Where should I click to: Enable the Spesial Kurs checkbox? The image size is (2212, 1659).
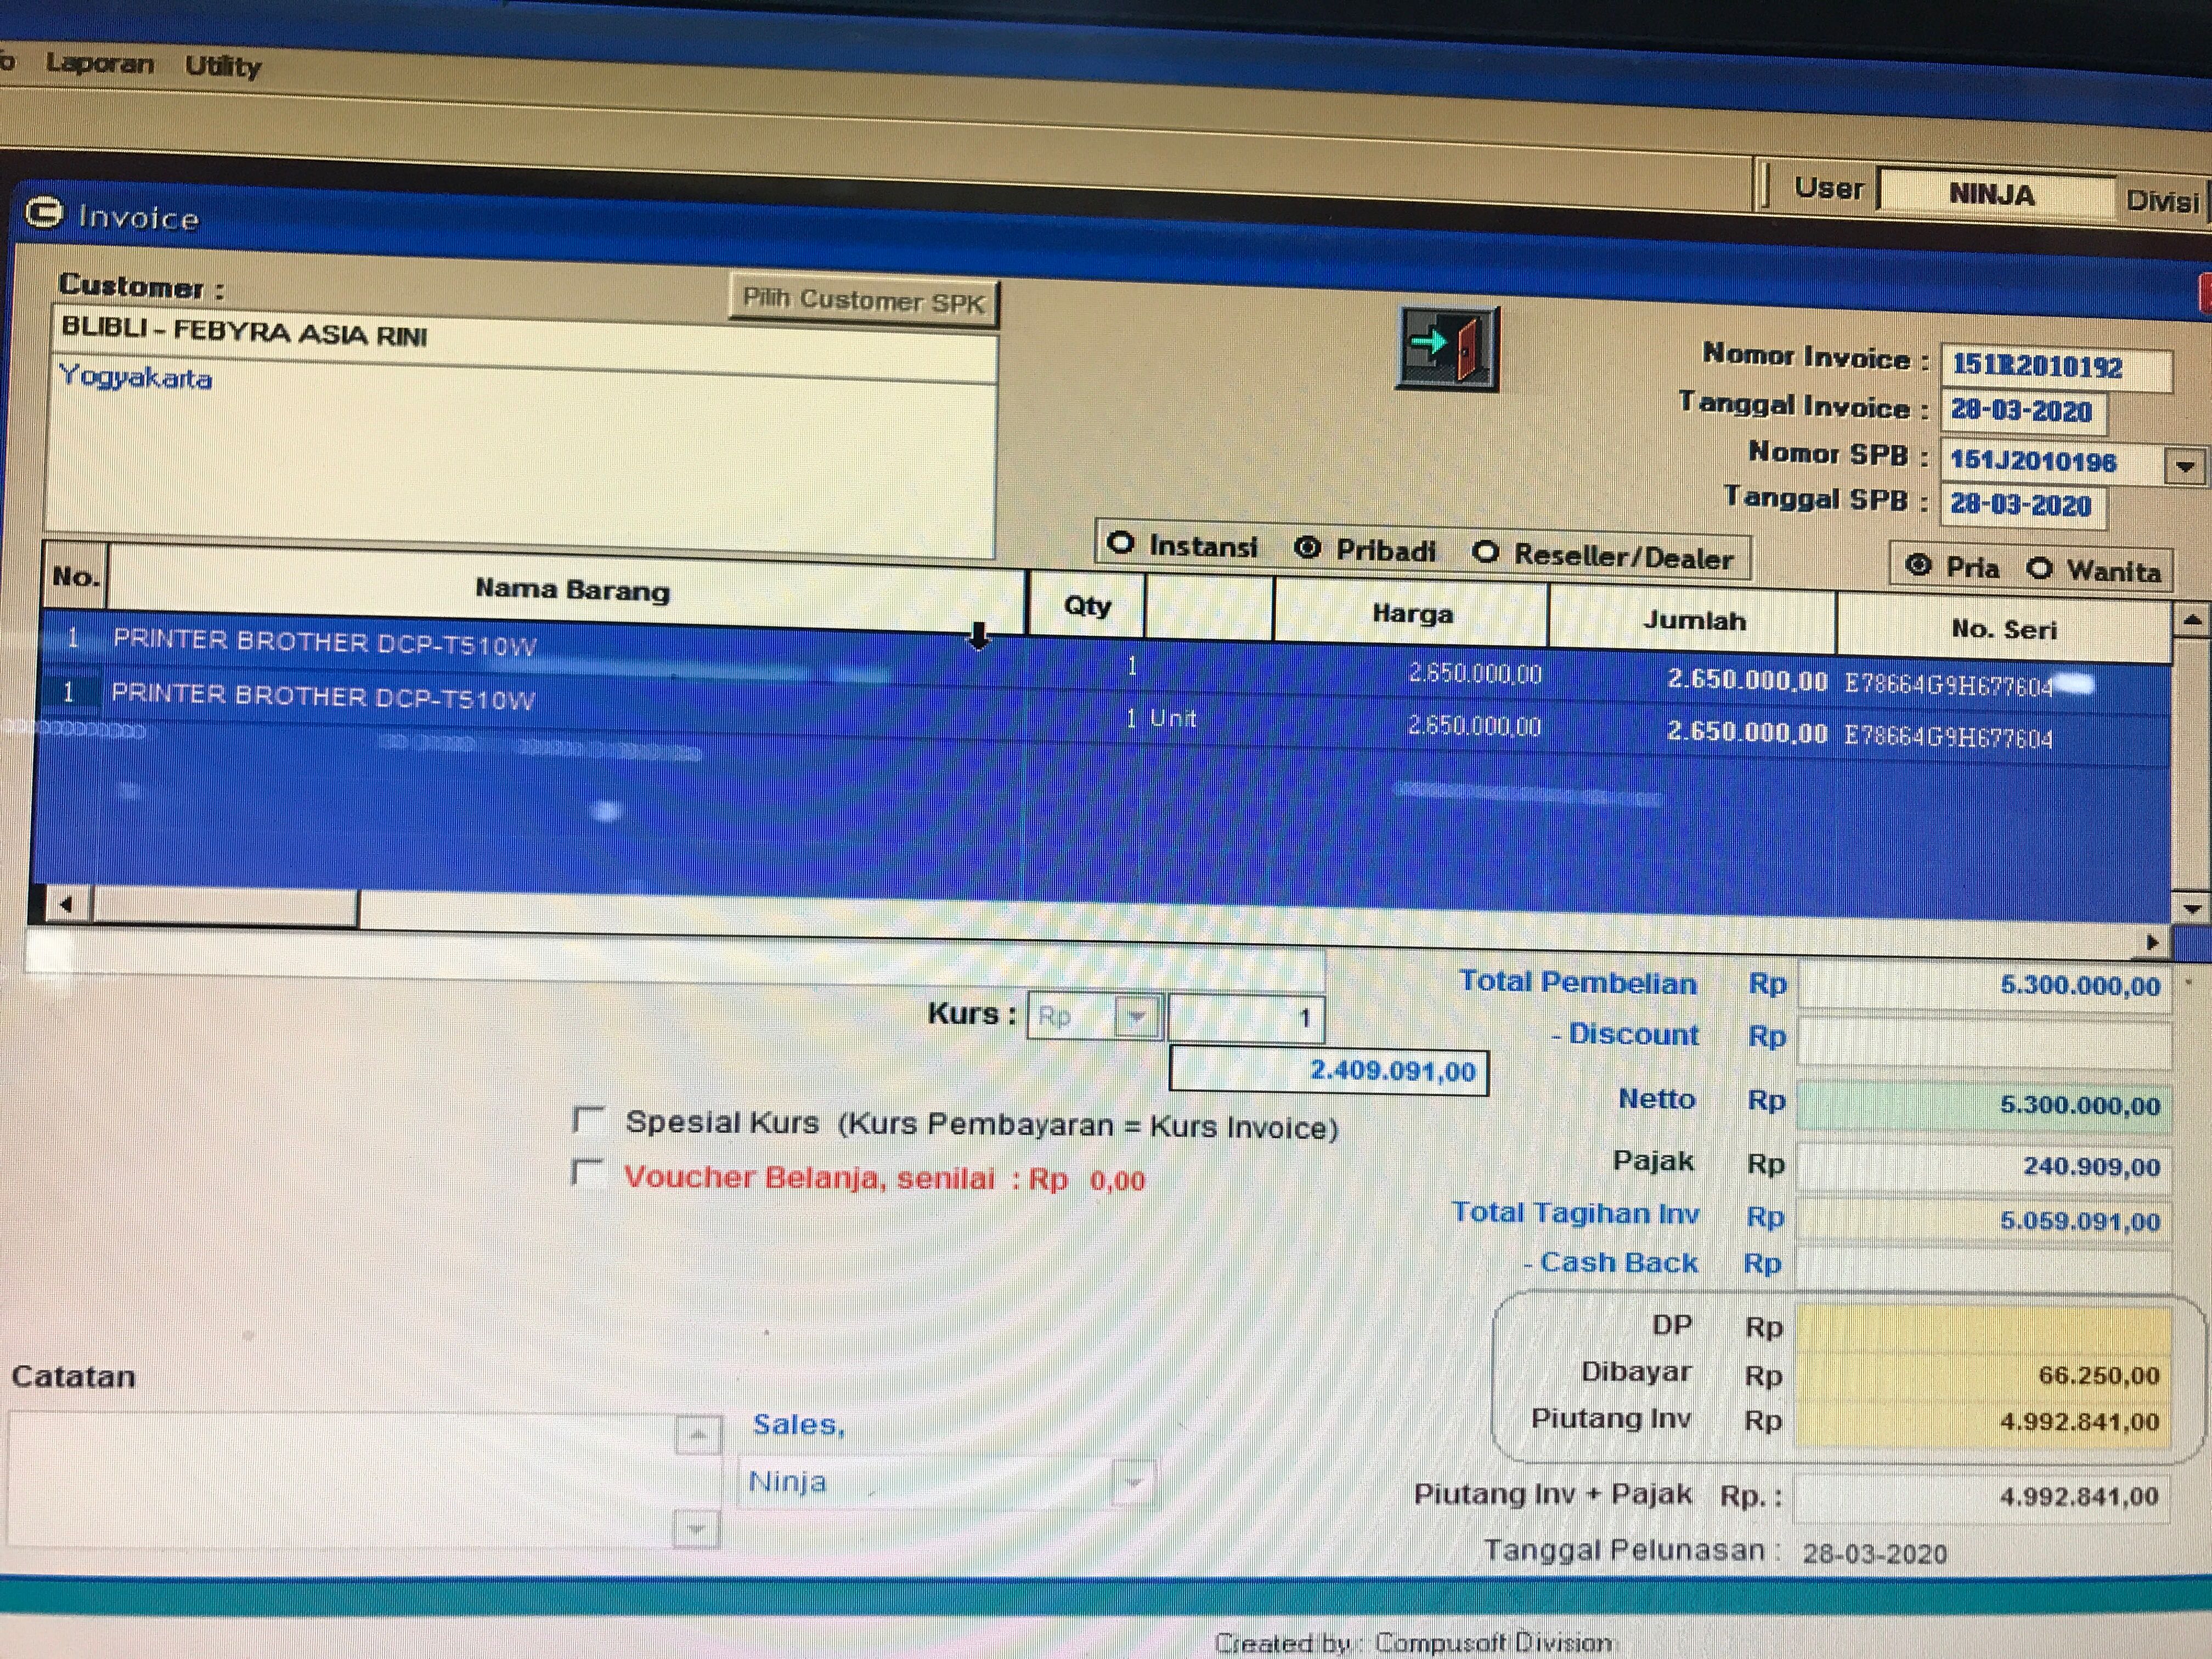click(588, 1119)
